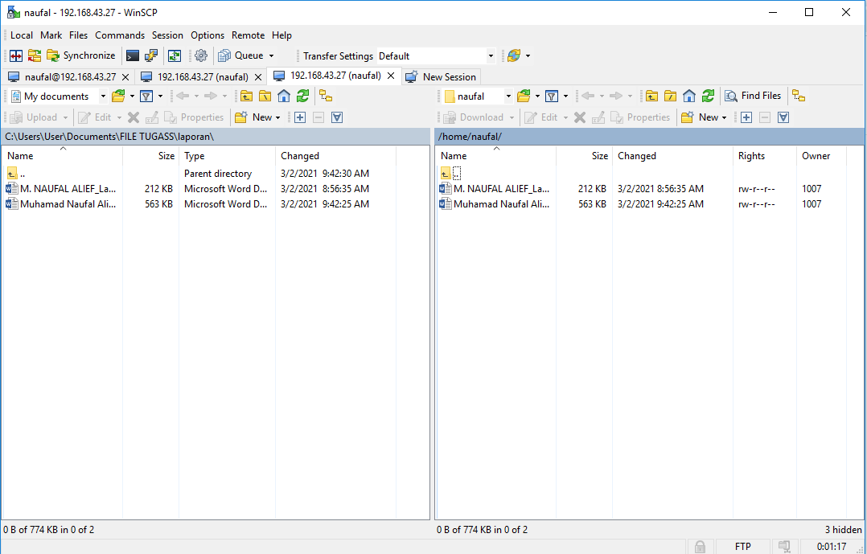This screenshot has width=867, height=554.
Task: Open the Help menu
Action: [281, 35]
